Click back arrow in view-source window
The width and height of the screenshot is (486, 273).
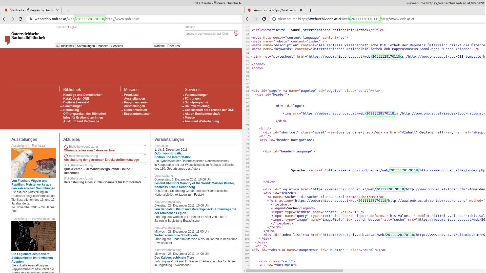tap(248, 19)
